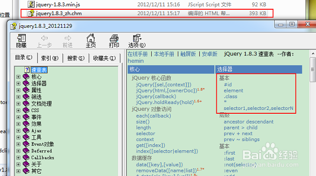This screenshot has width=316, height=176.
Task: Open the jQuery([sel,[context]]) link
Action: pos(164,85)
